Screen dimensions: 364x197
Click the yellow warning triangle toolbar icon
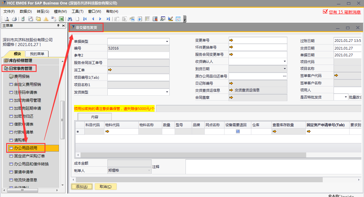click(x=46, y=19)
